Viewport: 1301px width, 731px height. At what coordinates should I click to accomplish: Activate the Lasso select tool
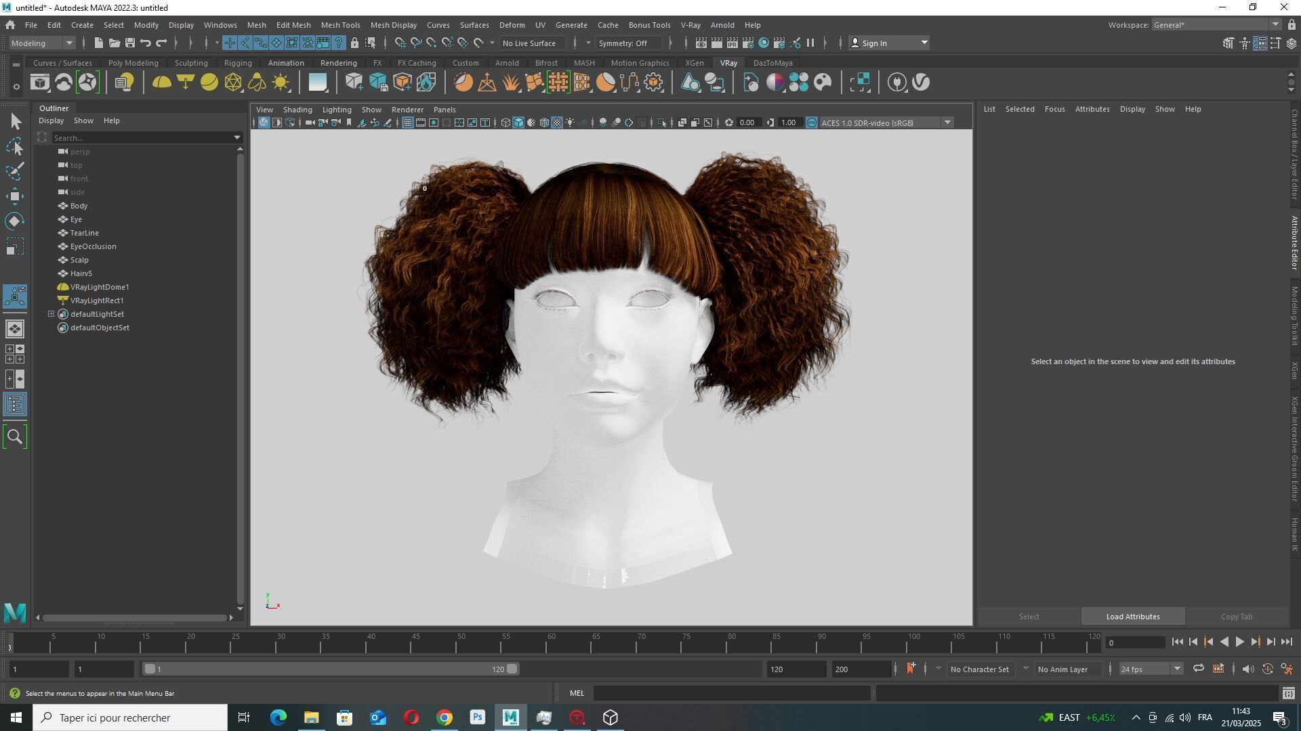click(x=15, y=147)
